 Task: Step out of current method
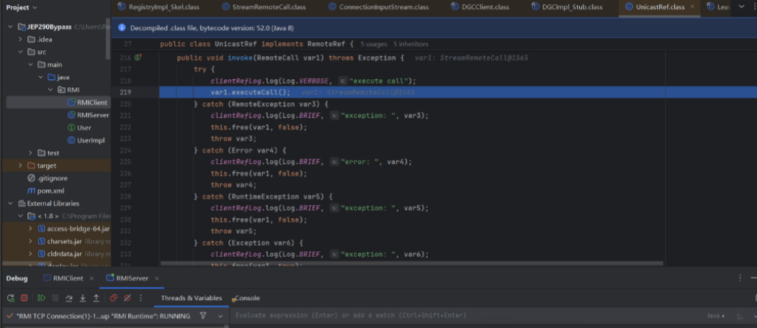tap(96, 298)
